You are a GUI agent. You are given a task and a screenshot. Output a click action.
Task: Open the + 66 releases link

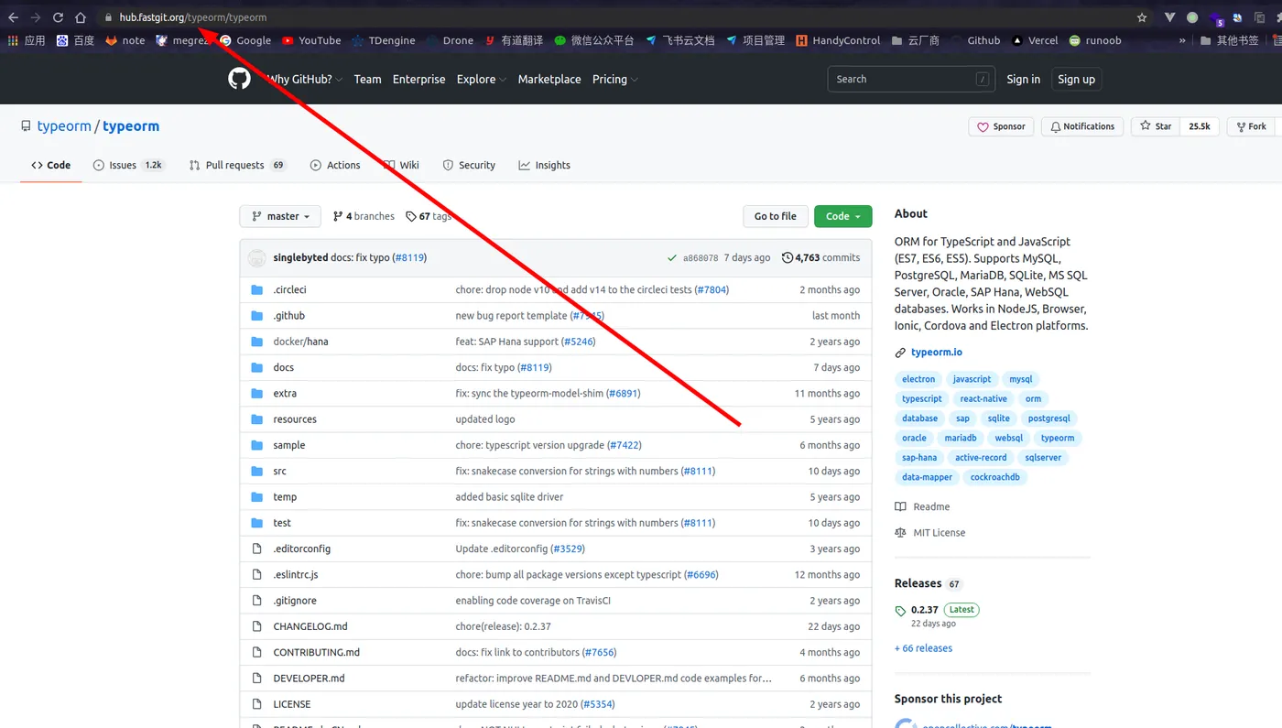923,648
